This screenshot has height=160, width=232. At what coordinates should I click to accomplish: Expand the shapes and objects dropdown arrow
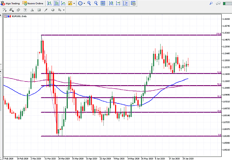coord(63,10)
